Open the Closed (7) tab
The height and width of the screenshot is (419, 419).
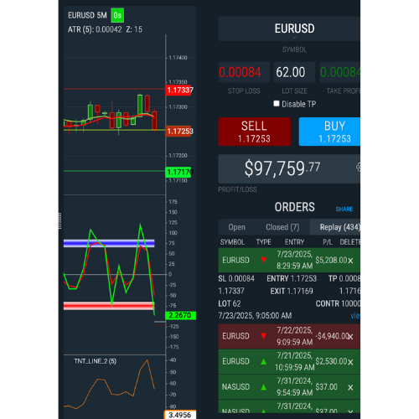(x=282, y=227)
